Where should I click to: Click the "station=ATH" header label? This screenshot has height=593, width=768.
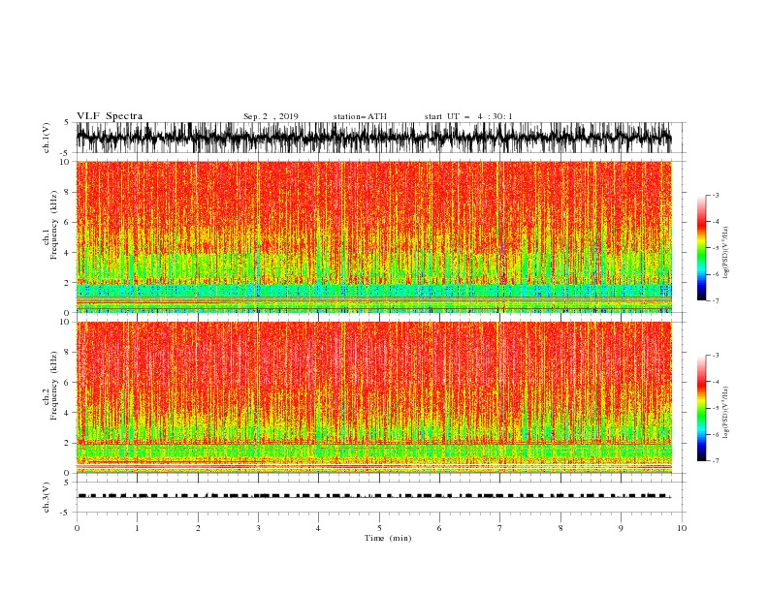coord(360,116)
